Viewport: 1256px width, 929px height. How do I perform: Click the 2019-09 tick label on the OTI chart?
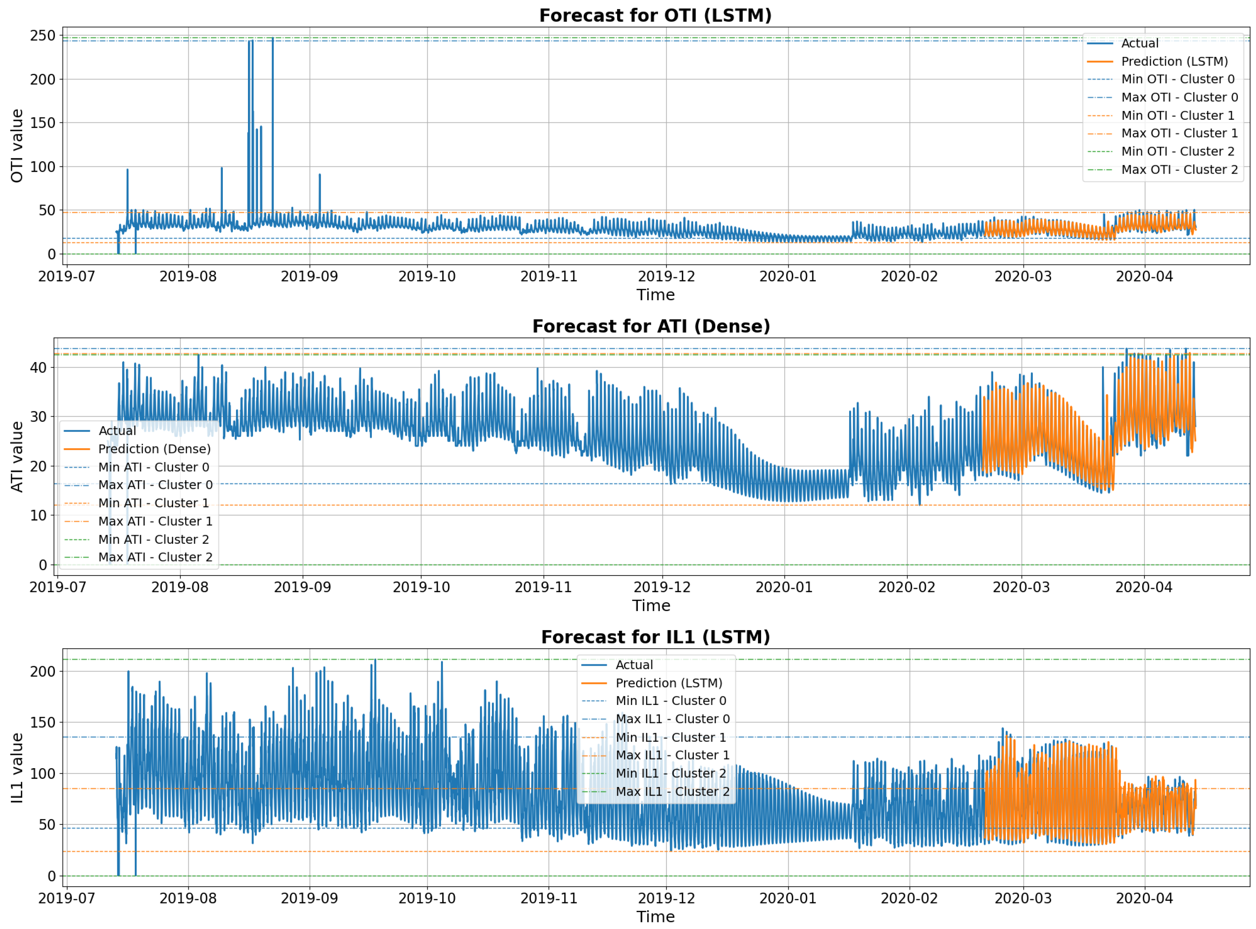[x=309, y=277]
